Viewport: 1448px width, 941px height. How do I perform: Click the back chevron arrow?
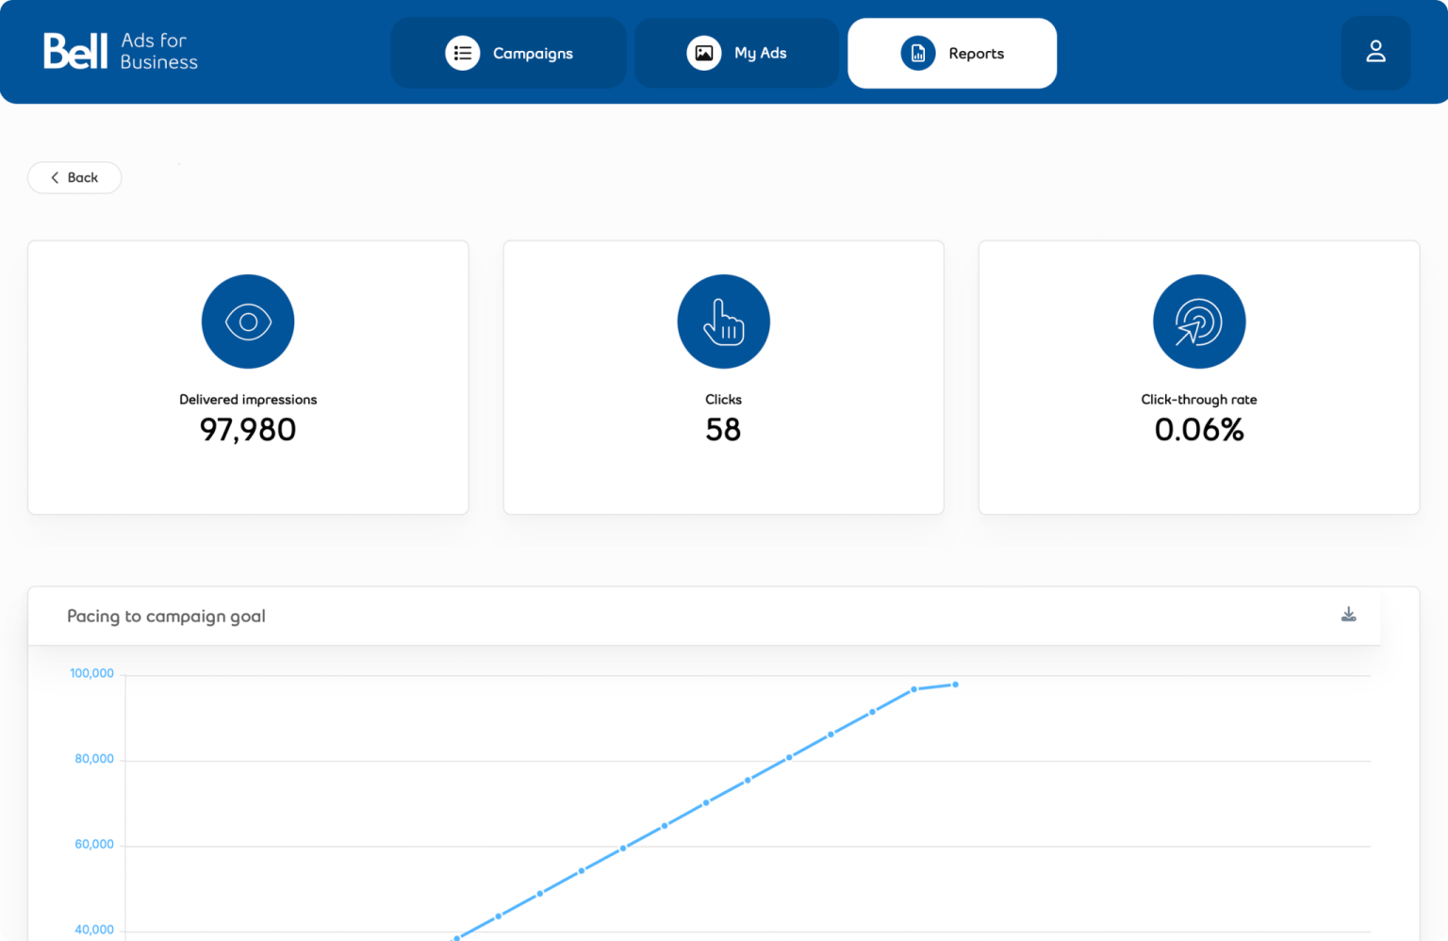click(x=56, y=177)
